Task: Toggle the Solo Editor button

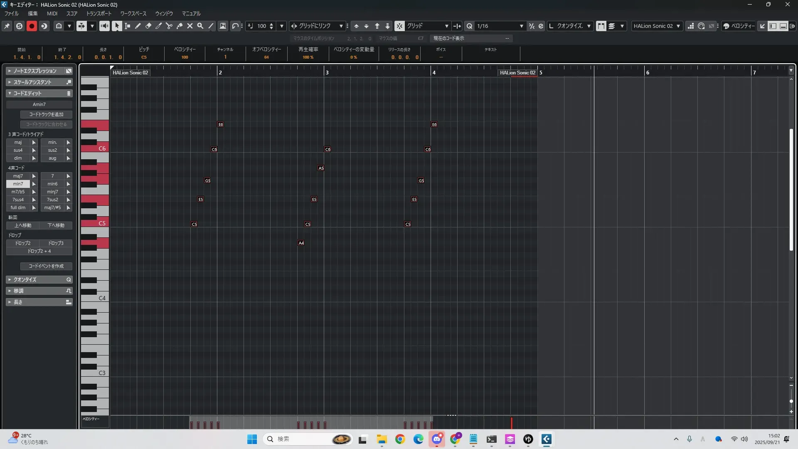Action: coord(19,26)
